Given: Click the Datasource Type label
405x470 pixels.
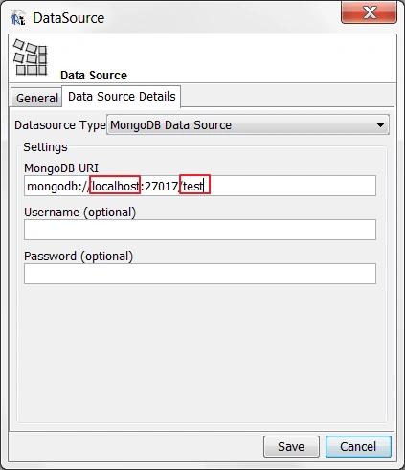Looking at the screenshot, I should (60, 125).
